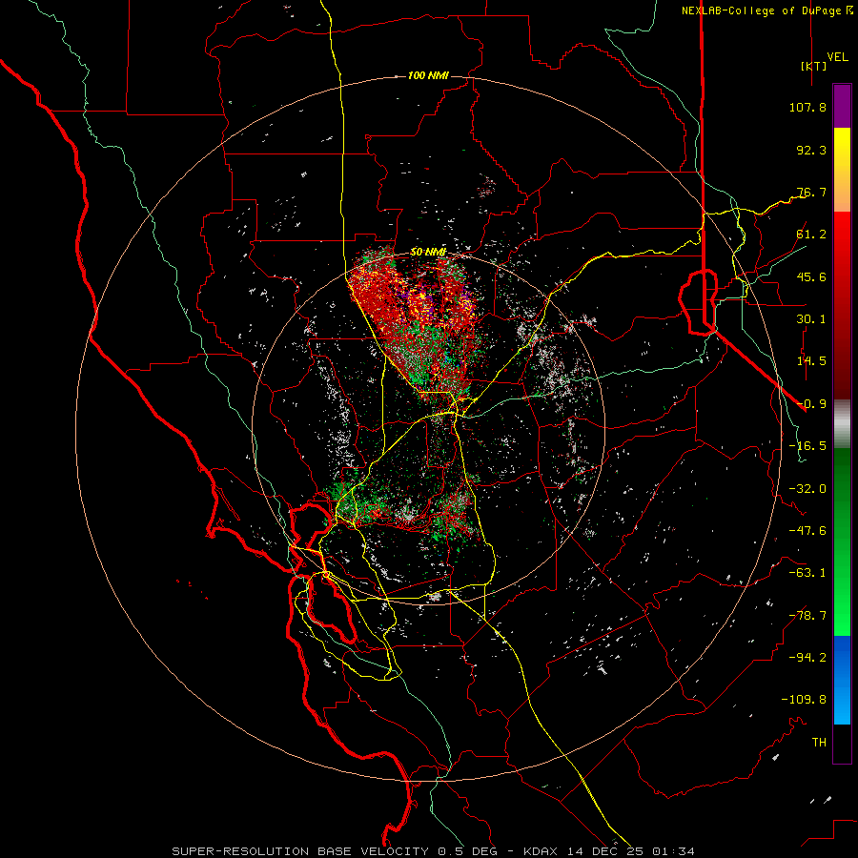Select the 107.8 velocity scale value
Image resolution: width=858 pixels, height=858 pixels.
point(807,107)
